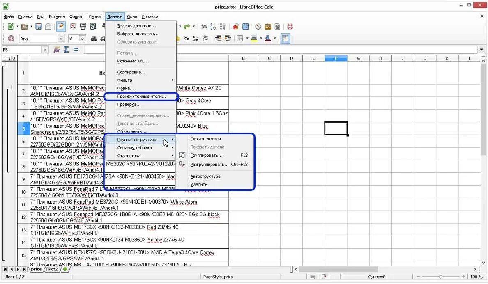The height and width of the screenshot is (284, 488).
Task: Adjust the zoom slider handle
Action: pos(440,277)
